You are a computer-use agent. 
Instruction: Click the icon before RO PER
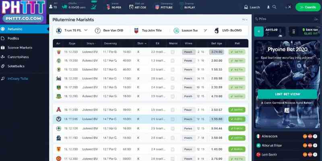point(108,7)
